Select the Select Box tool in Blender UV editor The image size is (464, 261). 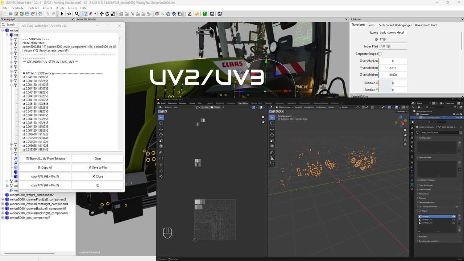[x=161, y=117]
